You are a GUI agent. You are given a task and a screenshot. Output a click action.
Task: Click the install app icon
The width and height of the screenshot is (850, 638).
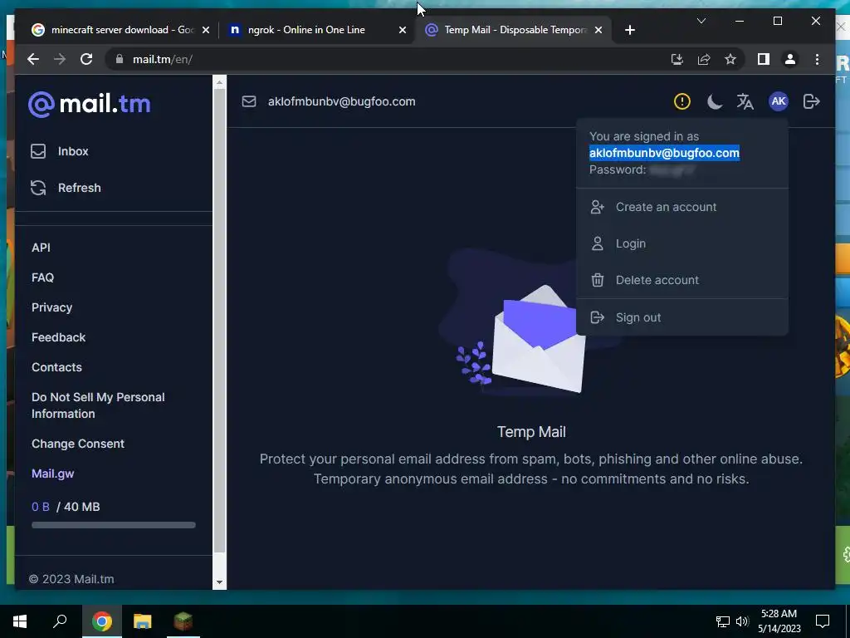click(x=677, y=59)
